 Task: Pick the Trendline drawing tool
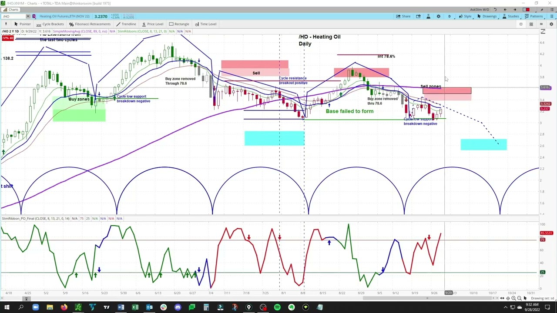[x=126, y=24]
